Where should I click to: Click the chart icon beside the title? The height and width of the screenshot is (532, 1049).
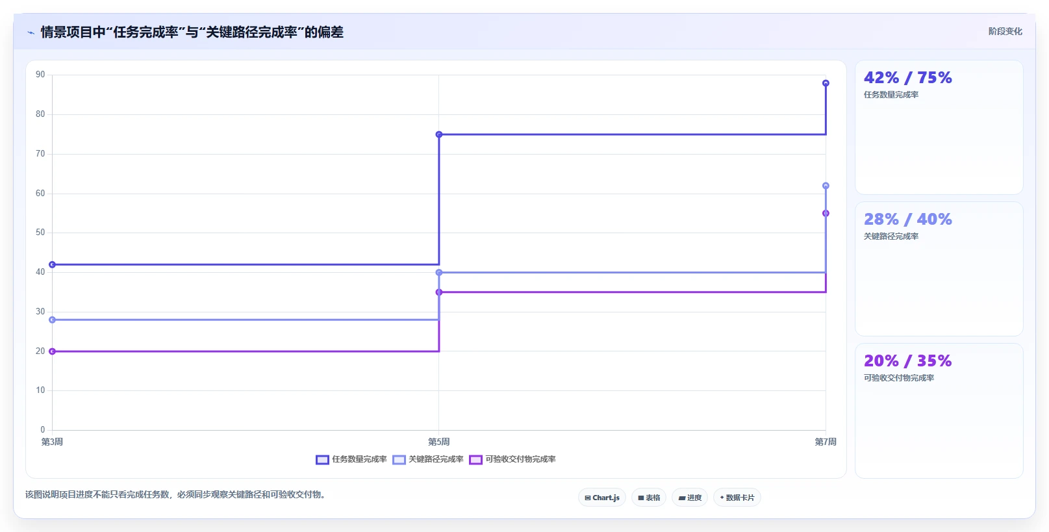pyautogui.click(x=31, y=32)
